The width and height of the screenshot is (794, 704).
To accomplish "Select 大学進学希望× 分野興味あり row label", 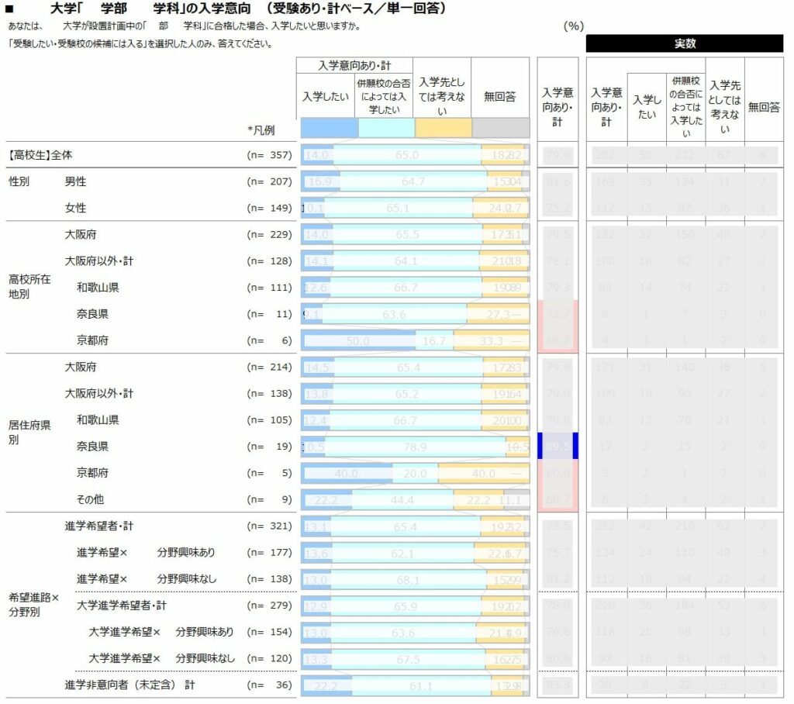I will pos(161,632).
